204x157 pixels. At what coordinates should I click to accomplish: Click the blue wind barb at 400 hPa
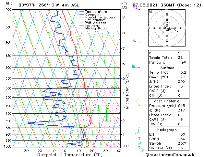[136, 40]
